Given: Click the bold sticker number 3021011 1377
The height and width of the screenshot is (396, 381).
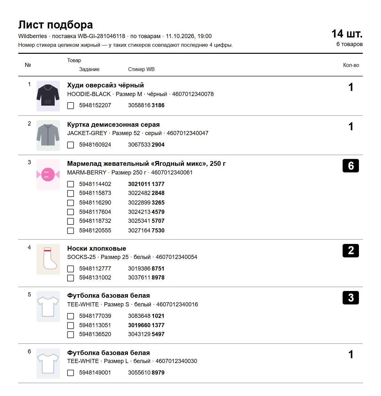Looking at the screenshot, I should point(146,184).
